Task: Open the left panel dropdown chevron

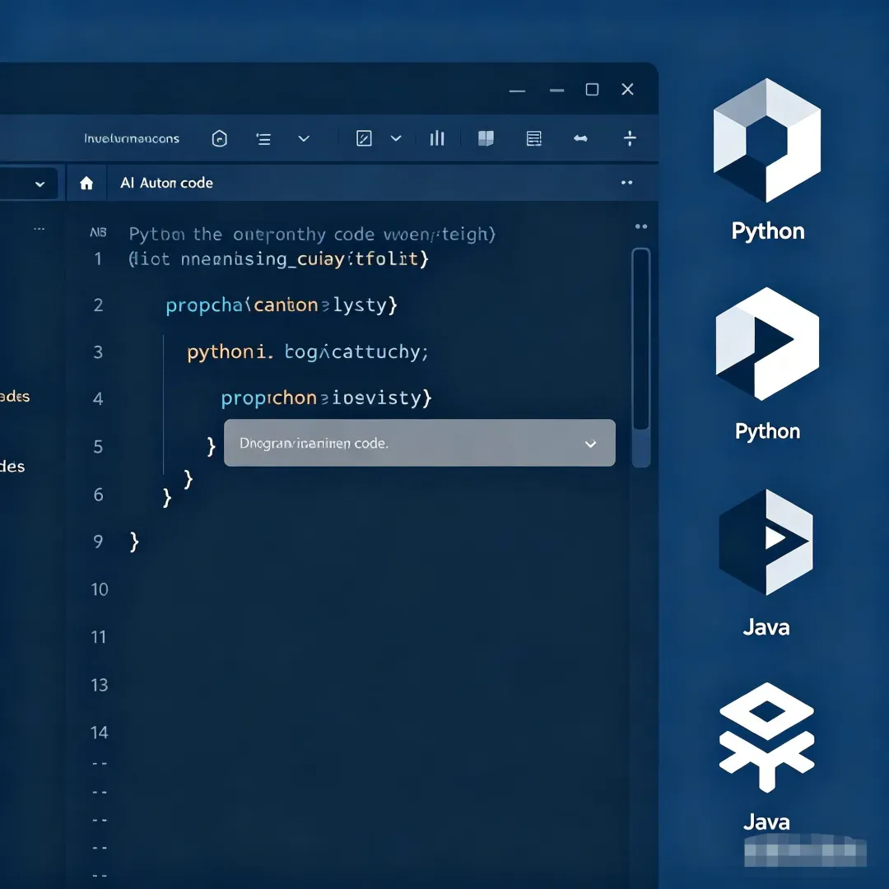Action: [x=40, y=184]
